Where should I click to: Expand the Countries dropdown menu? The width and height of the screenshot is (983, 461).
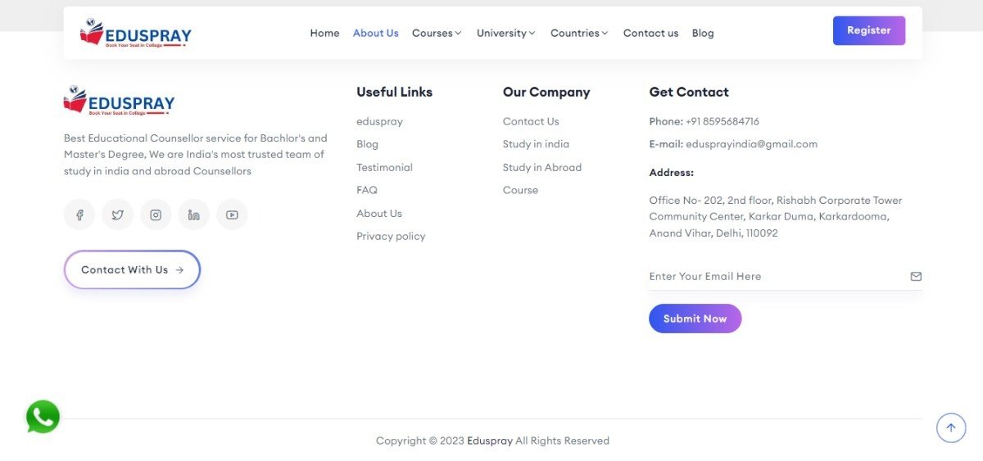[579, 34]
